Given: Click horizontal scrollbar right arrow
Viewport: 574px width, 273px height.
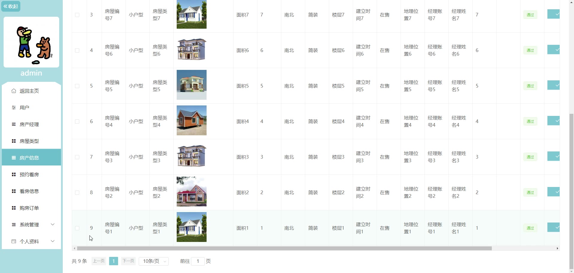Looking at the screenshot, I should (x=557, y=249).
